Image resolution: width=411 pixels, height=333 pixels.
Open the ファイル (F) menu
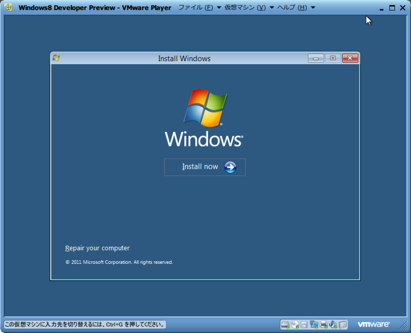pyautogui.click(x=196, y=8)
